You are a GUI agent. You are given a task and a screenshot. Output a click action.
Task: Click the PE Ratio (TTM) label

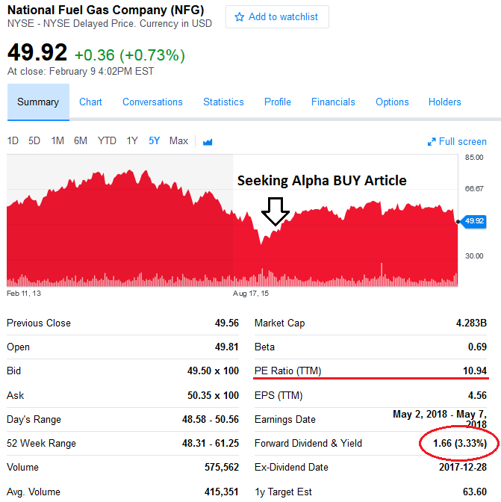[287, 371]
